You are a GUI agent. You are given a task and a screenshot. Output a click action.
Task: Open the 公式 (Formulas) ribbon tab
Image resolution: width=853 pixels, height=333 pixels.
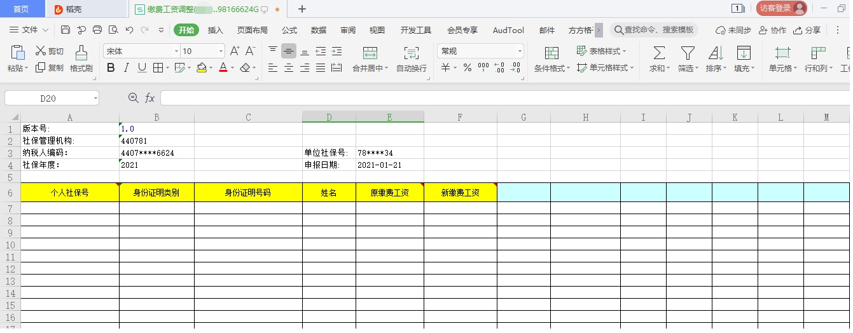pos(289,30)
